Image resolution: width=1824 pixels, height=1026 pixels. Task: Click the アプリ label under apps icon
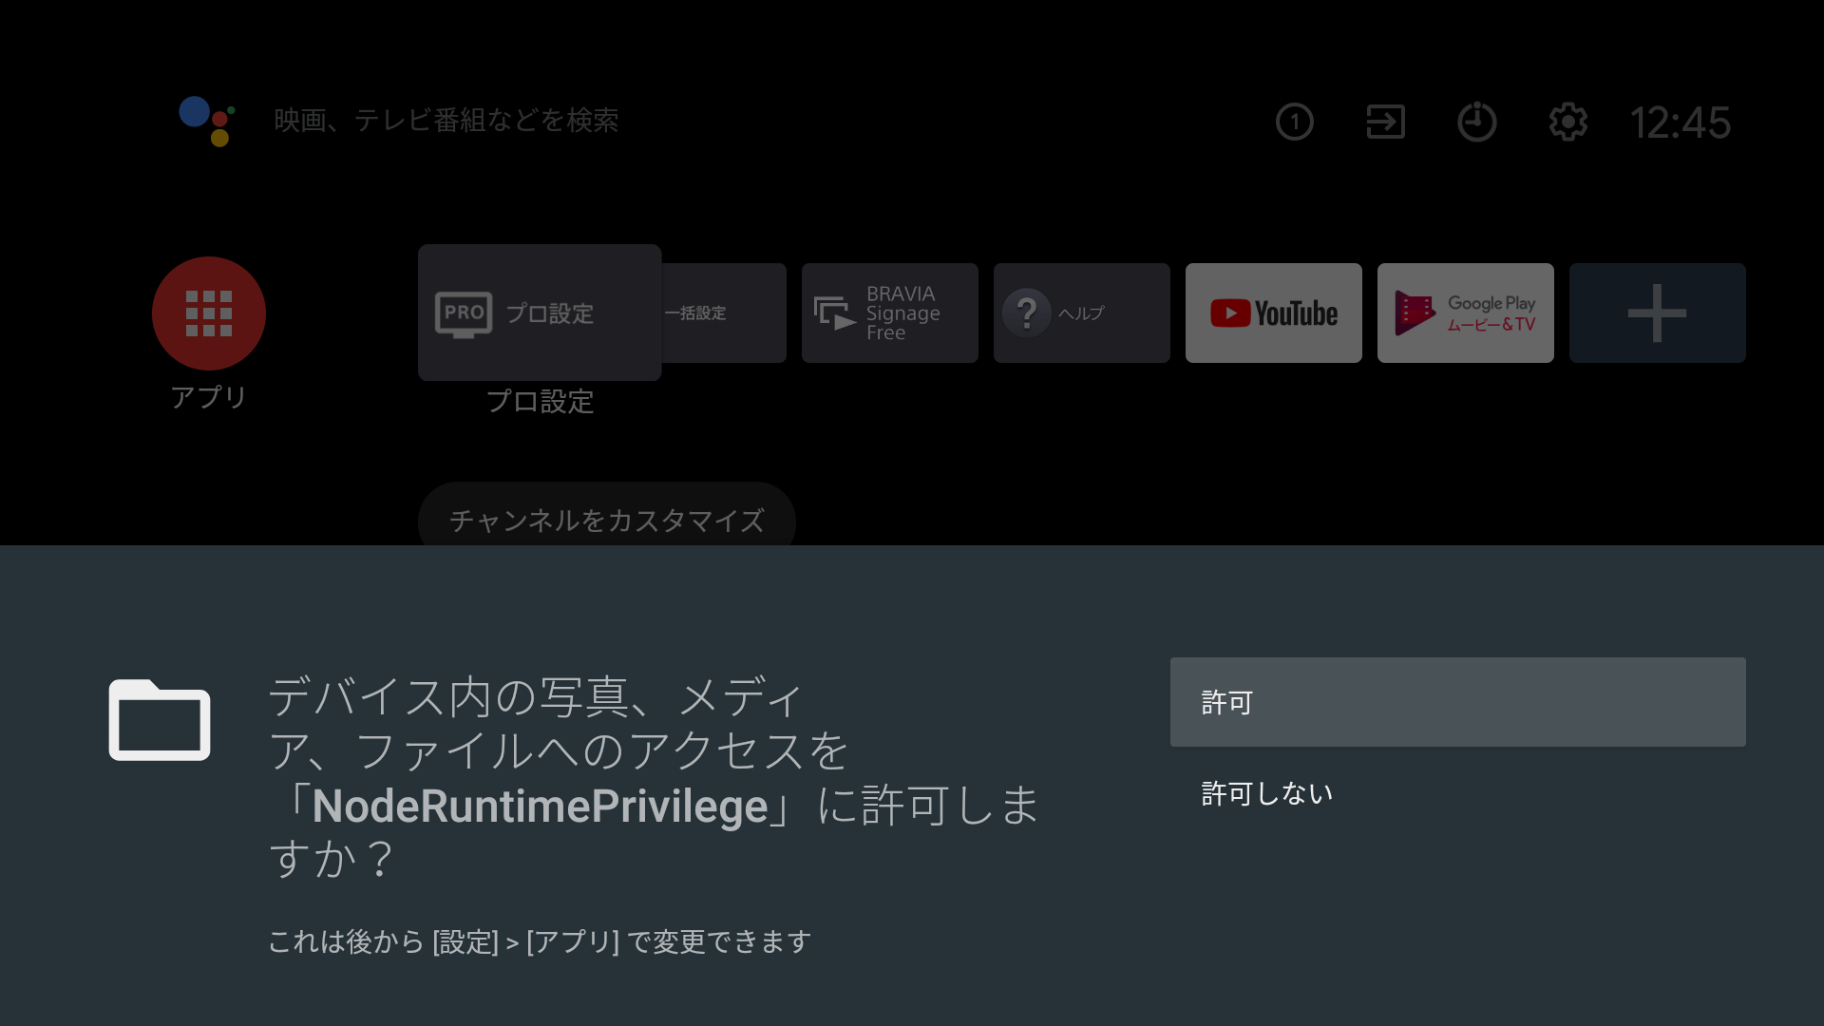(x=209, y=397)
